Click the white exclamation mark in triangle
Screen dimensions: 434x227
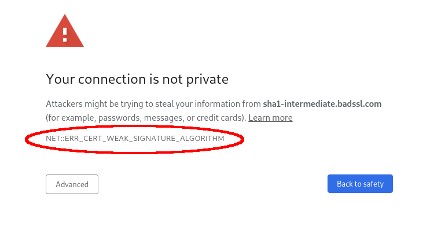pyautogui.click(x=65, y=35)
